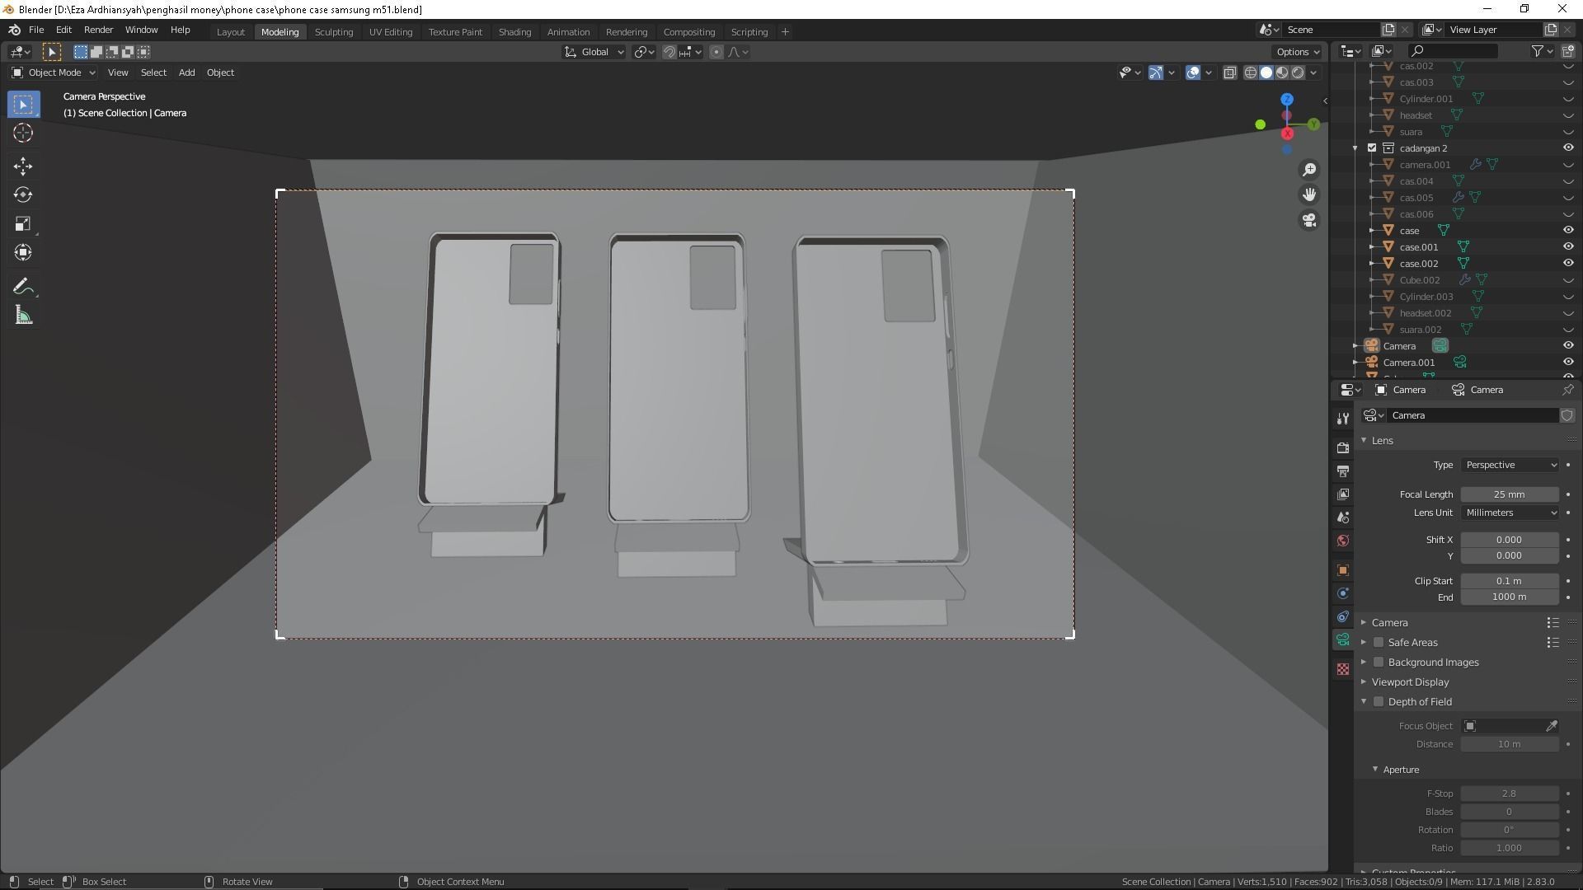
Task: Toggle camera view icon in viewport
Action: pyautogui.click(x=1309, y=221)
